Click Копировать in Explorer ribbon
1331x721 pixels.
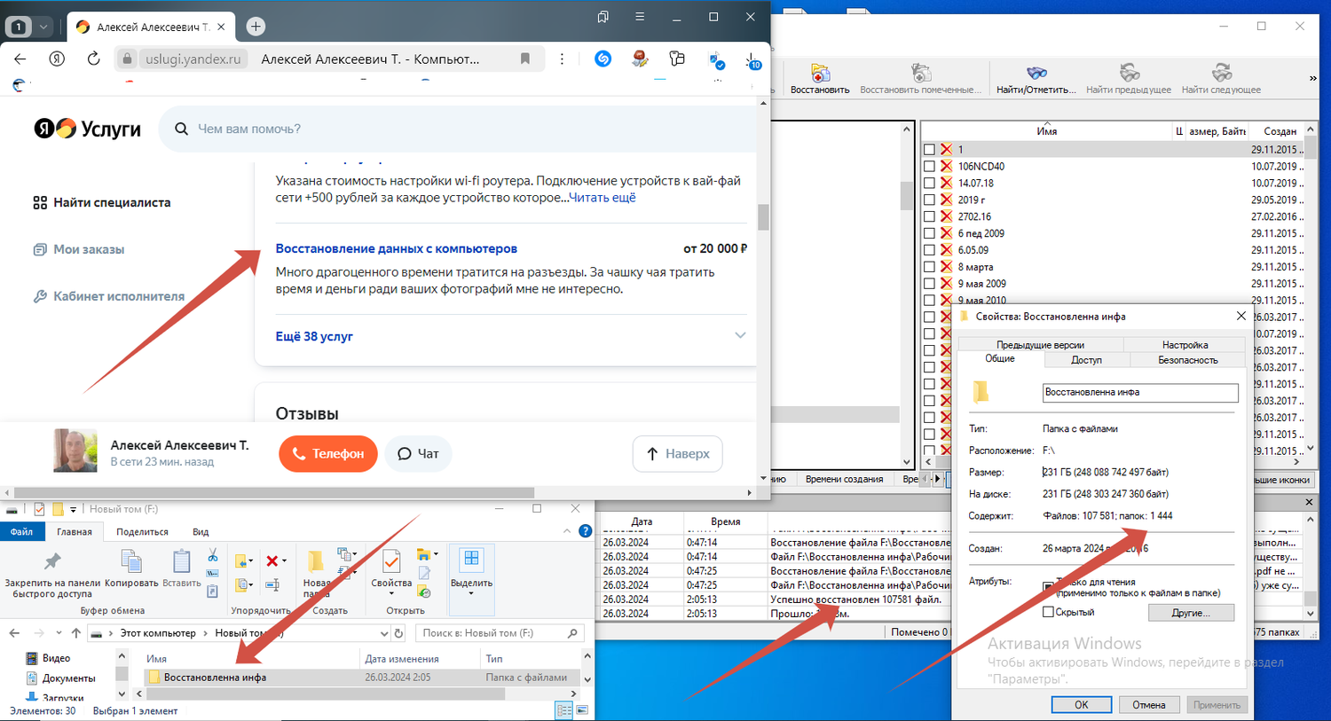(x=131, y=568)
